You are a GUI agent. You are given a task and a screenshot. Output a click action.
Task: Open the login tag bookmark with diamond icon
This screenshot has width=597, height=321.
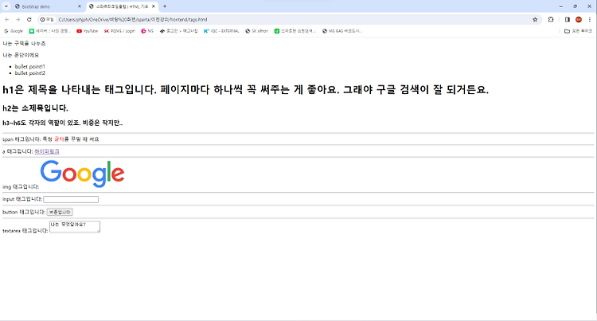(178, 31)
